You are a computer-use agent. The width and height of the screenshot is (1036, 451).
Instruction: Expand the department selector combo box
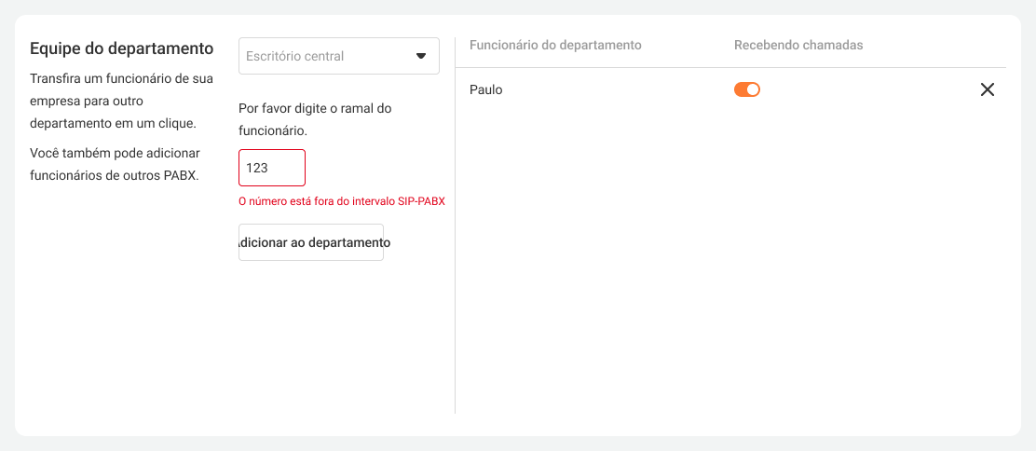click(338, 56)
